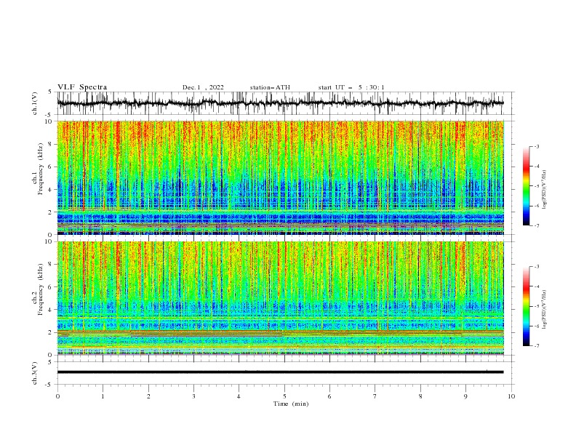Click the ch.3 flat waveform trace
576x445 pixels.
[280, 372]
